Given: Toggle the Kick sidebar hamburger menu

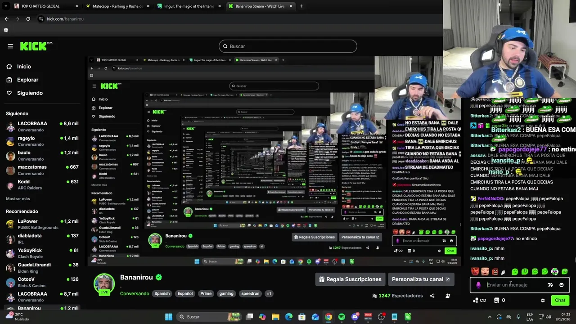Looking at the screenshot, I should point(10,46).
